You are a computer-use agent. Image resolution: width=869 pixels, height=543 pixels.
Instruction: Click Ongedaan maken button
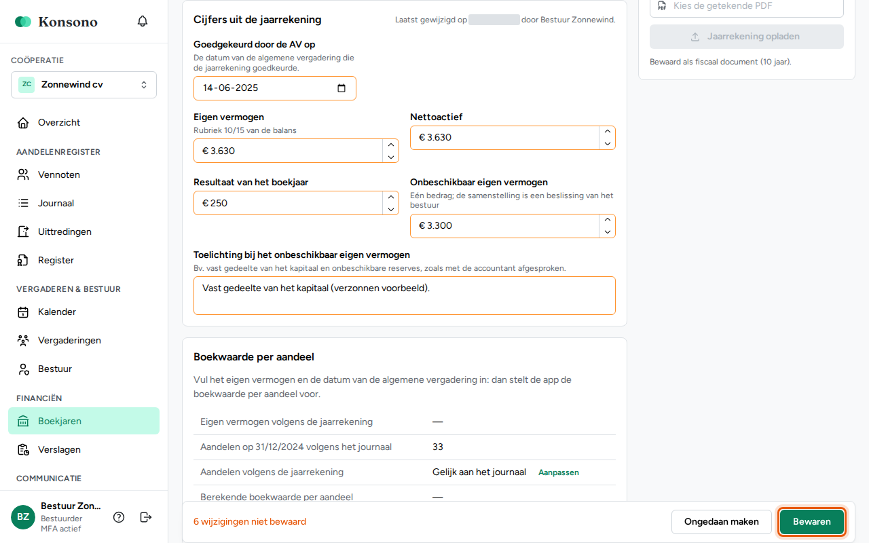[x=722, y=522]
